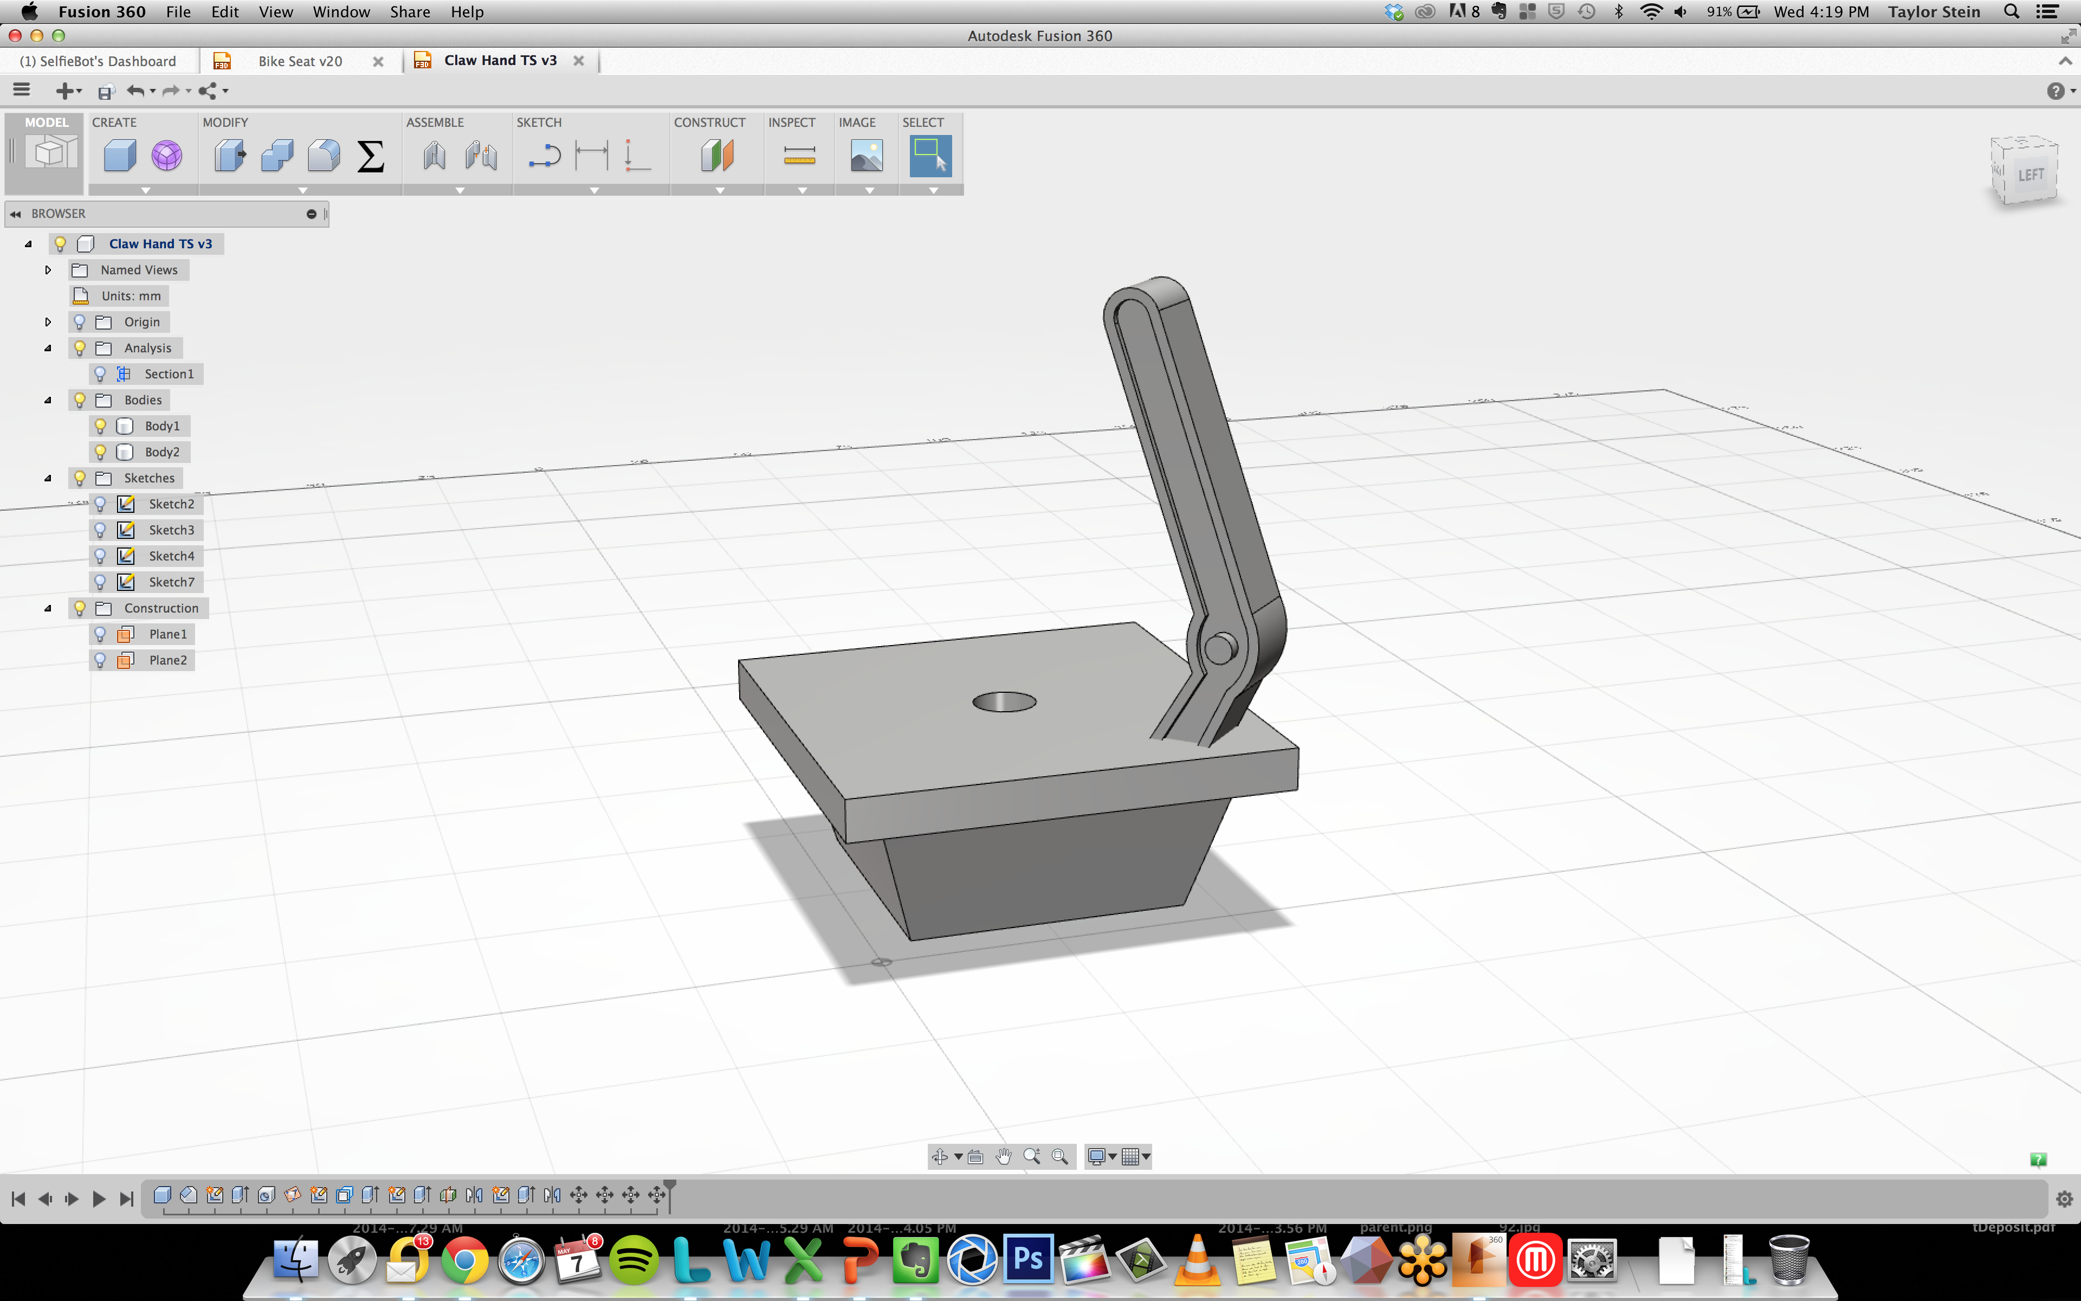Pick the Sketch Line tool
2081x1301 pixels.
[x=544, y=156]
